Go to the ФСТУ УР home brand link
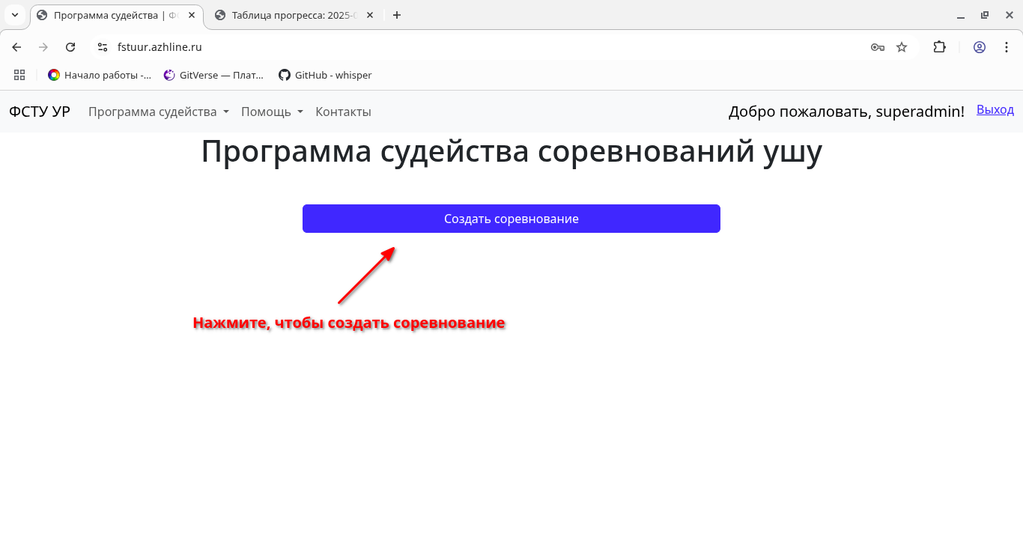 [40, 112]
